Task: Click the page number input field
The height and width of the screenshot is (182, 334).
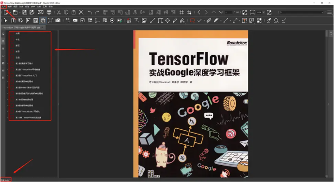Action: click(x=228, y=13)
